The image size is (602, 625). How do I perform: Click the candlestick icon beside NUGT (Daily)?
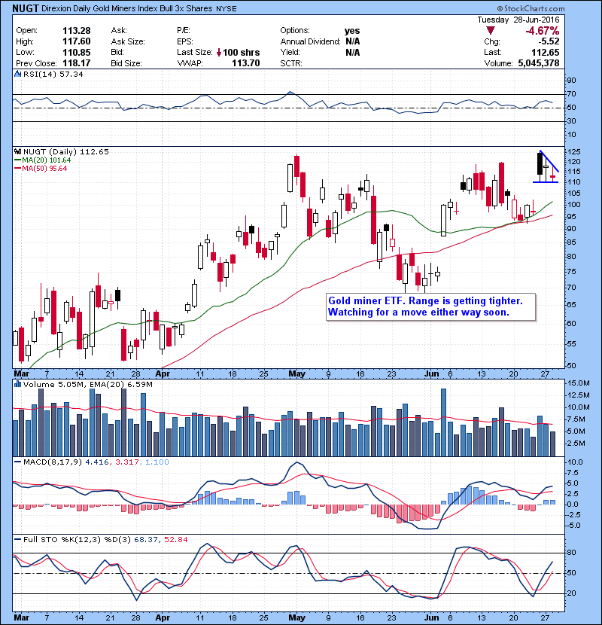17,151
